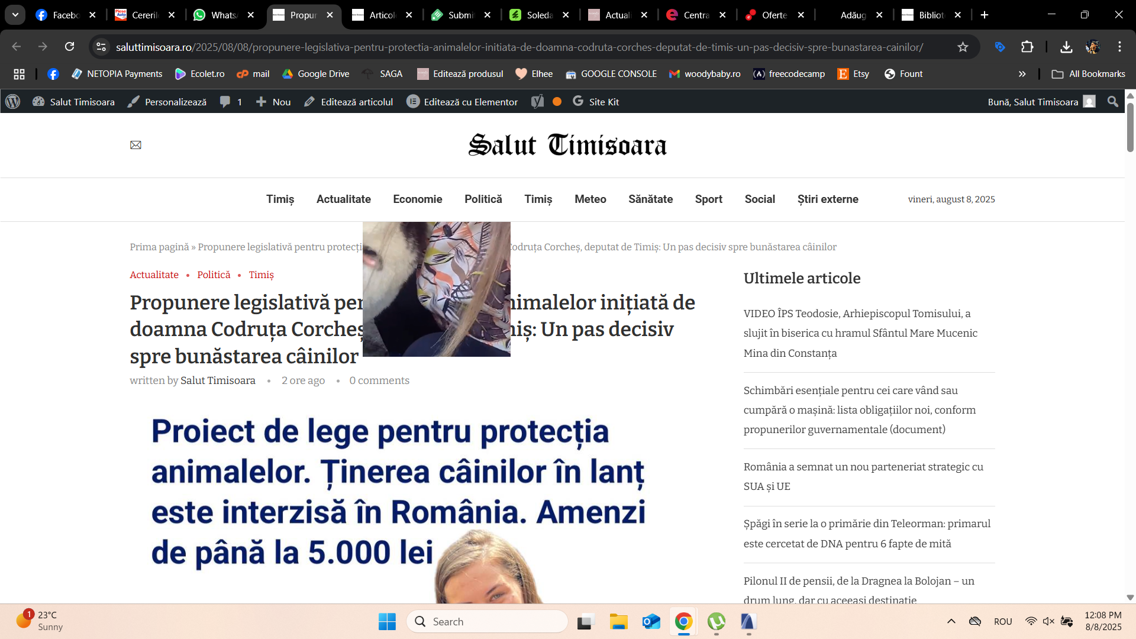
Task: Open Sănătate navigation item
Action: click(x=650, y=199)
